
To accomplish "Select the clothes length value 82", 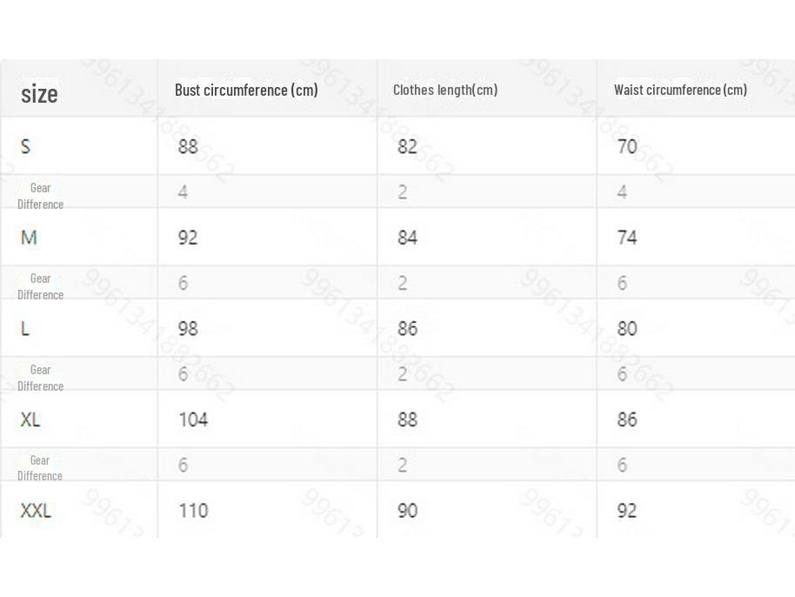I will pyautogui.click(x=407, y=146).
